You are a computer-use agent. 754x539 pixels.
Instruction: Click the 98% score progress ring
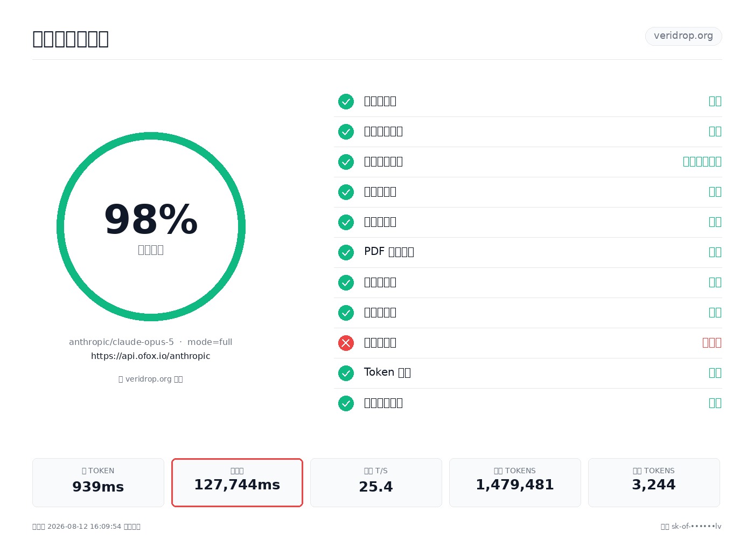tap(151, 226)
